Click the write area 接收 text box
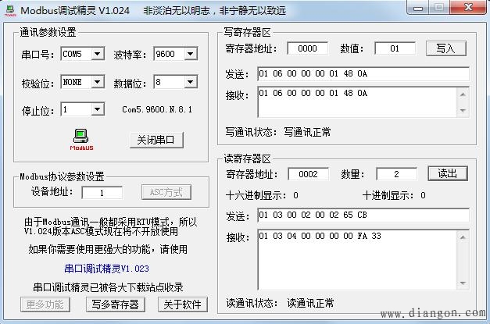Image resolution: width=490 pixels, height=324 pixels. tap(357, 102)
